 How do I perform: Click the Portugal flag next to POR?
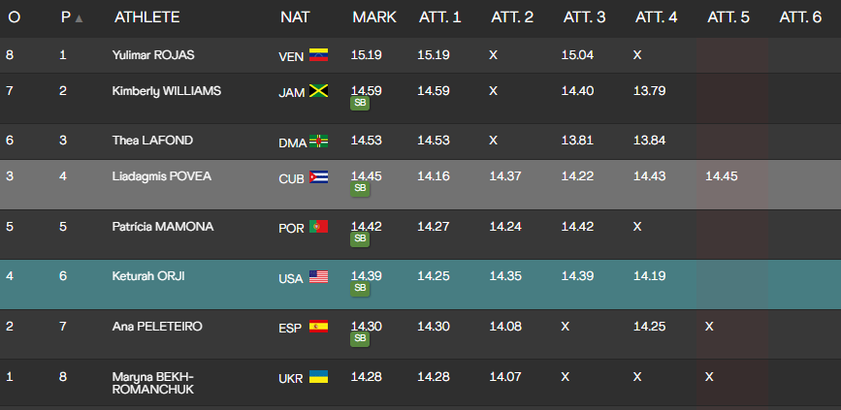click(318, 227)
